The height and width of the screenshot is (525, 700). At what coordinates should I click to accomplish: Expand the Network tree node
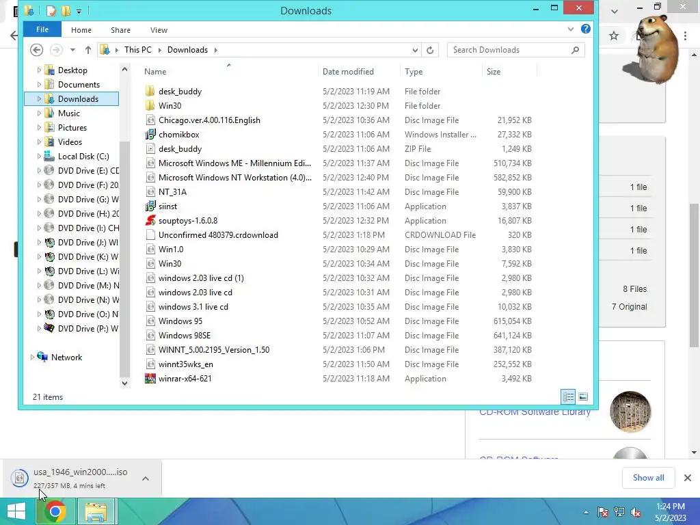pos(32,357)
